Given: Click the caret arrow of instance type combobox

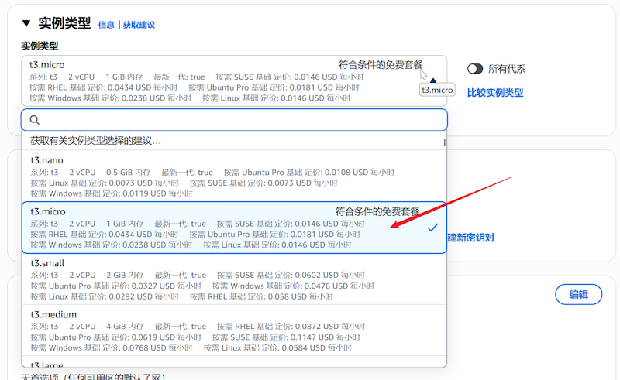Looking at the screenshot, I should (432, 80).
